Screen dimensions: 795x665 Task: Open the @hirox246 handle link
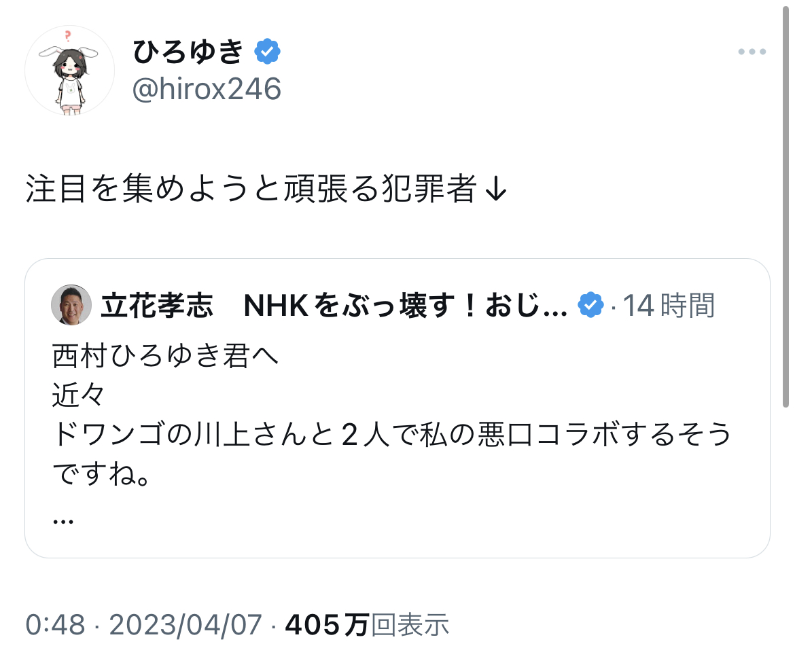pos(206,89)
